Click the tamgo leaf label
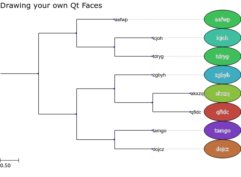 159,131
